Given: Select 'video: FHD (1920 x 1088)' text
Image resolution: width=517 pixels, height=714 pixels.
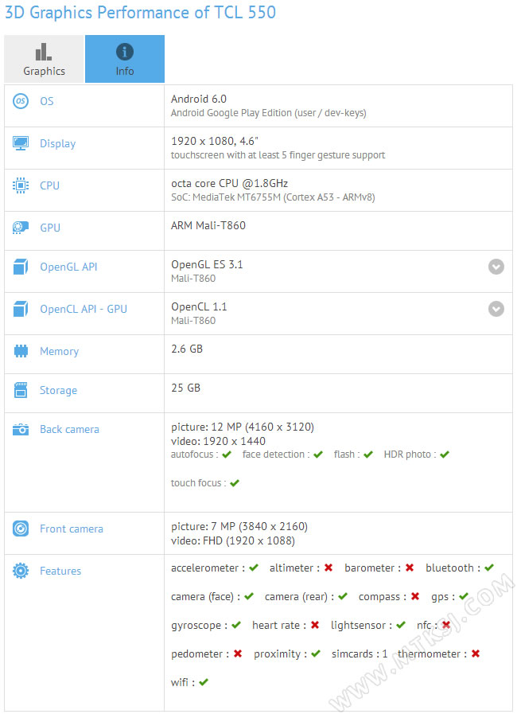Looking at the screenshot, I should [233, 541].
